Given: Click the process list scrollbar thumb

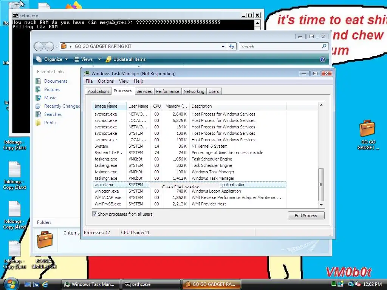Looking at the screenshot, I should (x=321, y=185).
